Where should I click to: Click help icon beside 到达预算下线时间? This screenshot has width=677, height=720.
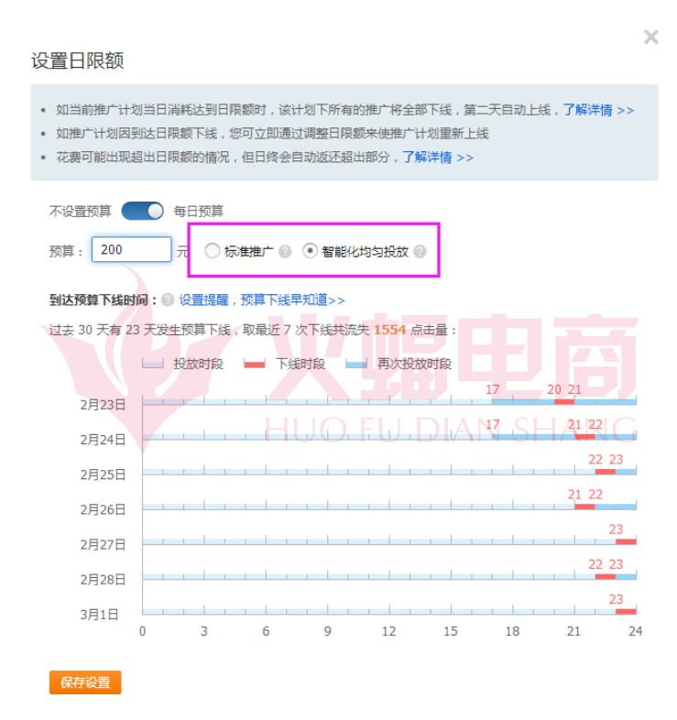coord(168,300)
